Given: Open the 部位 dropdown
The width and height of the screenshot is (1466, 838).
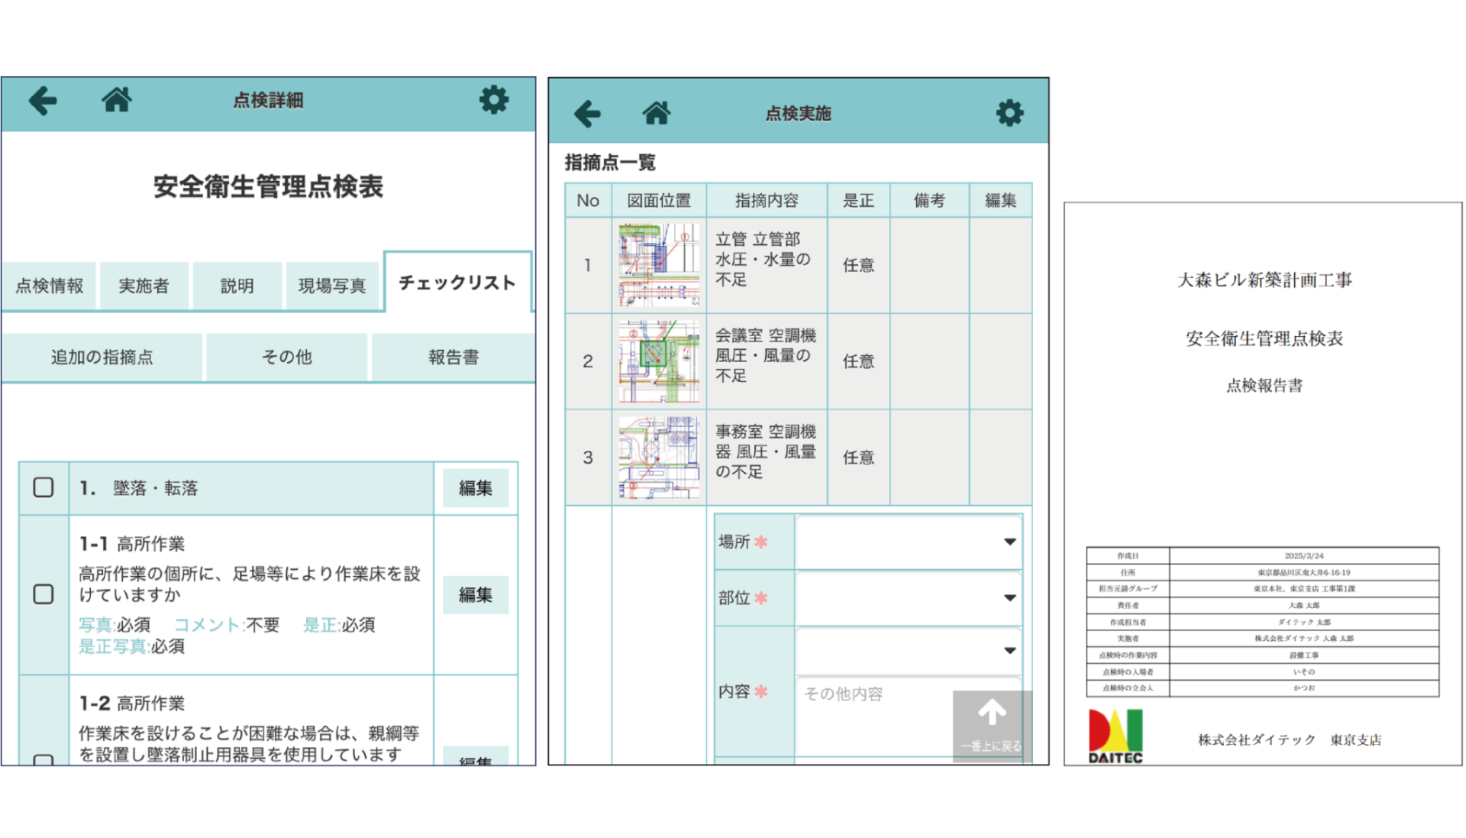Looking at the screenshot, I should point(909,598).
